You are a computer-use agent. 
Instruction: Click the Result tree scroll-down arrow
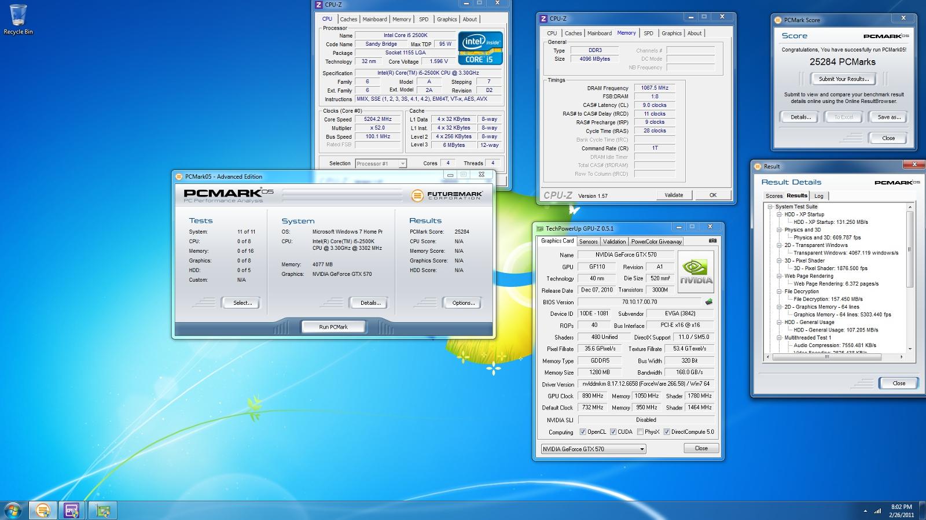[x=910, y=349]
